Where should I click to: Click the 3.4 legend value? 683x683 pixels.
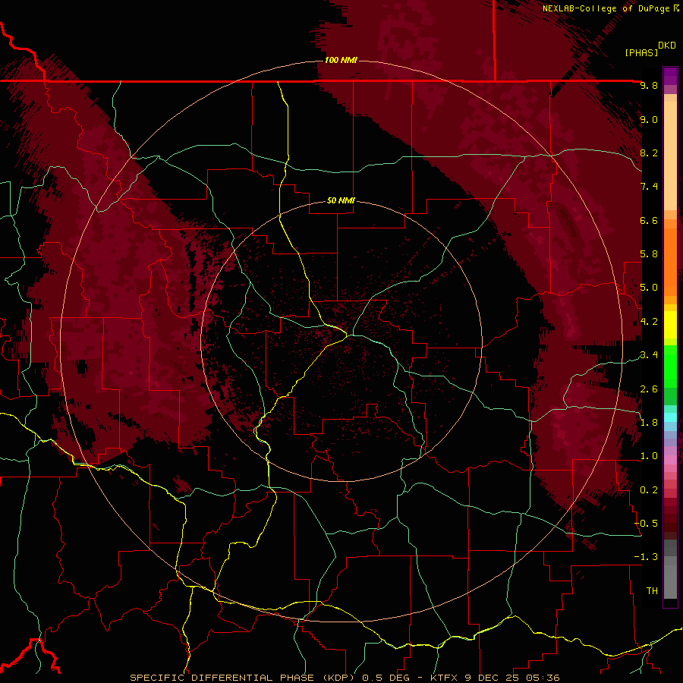pos(649,355)
